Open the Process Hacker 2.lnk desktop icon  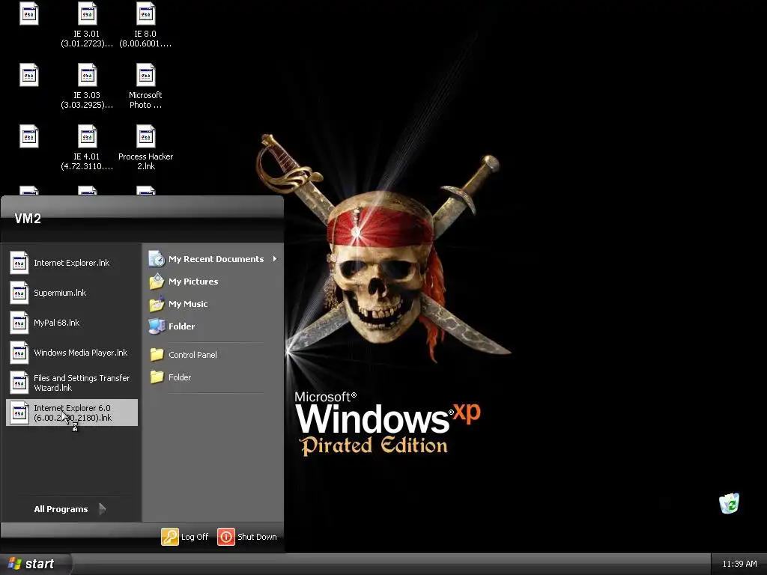tap(146, 136)
